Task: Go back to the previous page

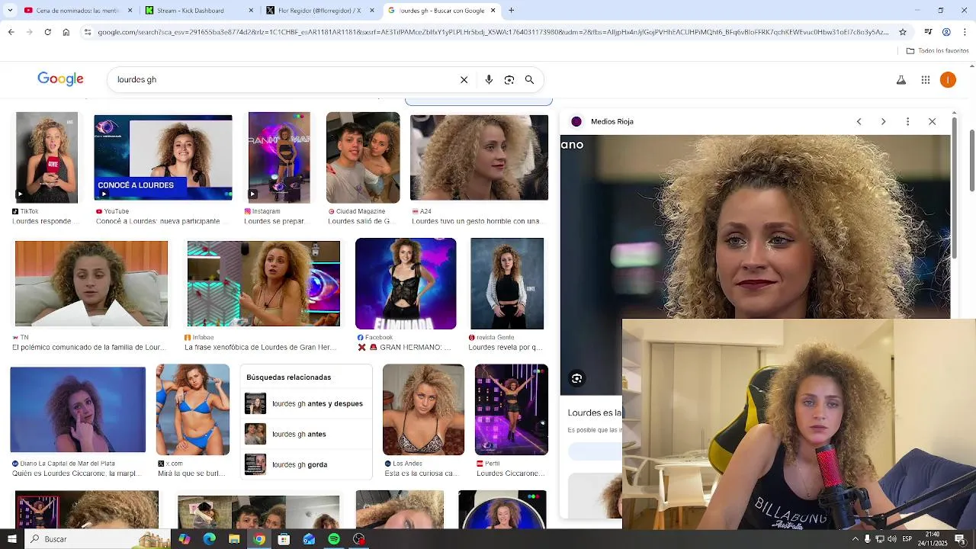Action: pos(11,32)
